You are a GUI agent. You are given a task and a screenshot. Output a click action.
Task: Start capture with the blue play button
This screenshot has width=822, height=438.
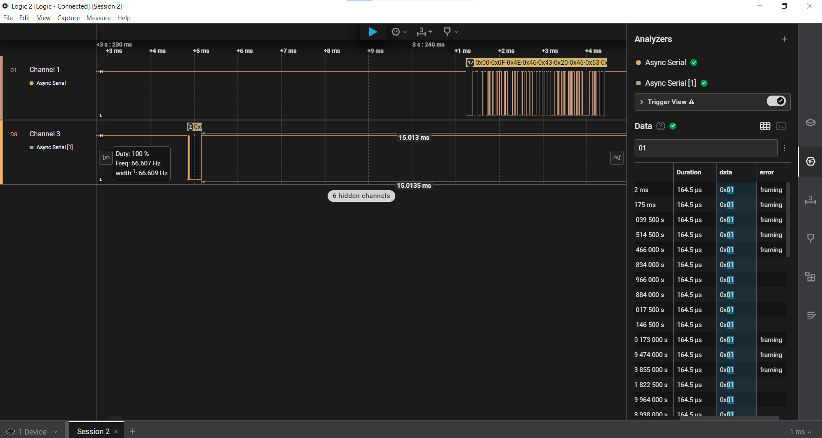[x=373, y=32]
